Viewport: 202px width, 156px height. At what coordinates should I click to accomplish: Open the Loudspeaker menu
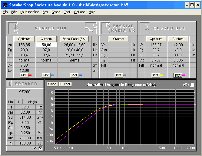[29, 12]
